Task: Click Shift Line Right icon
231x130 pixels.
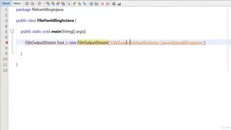Action: coord(96,4)
